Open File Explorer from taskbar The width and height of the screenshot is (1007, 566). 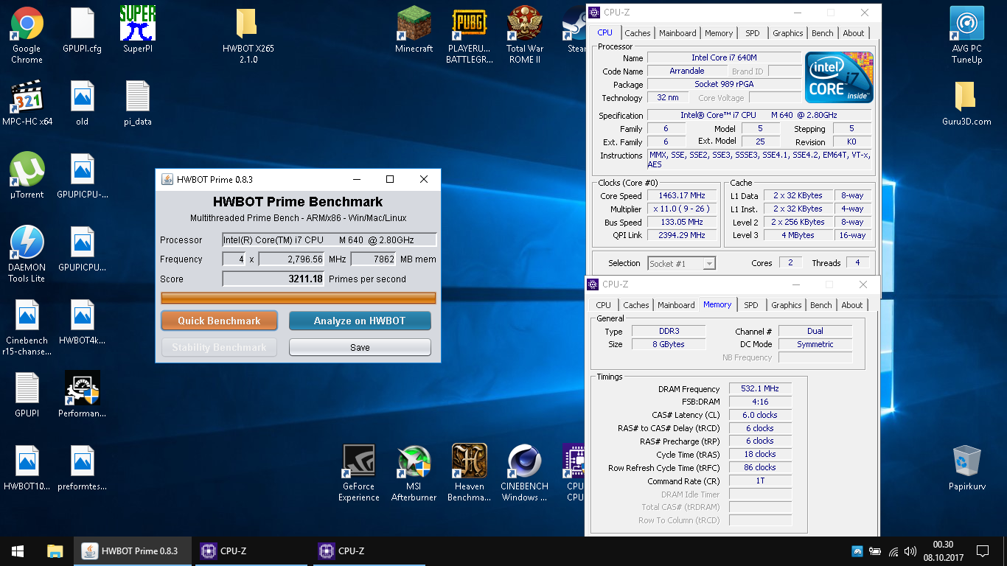(55, 551)
